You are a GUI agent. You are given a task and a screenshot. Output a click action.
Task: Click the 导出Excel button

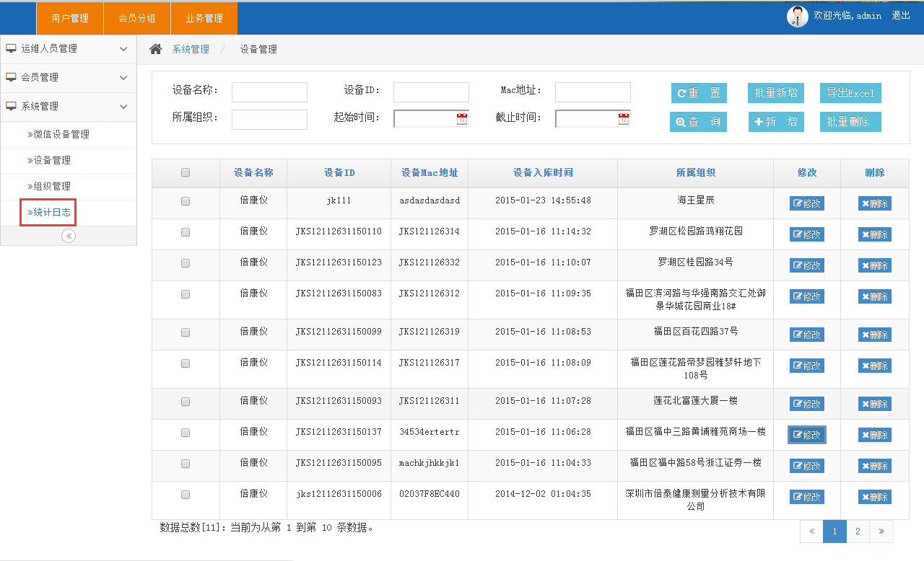pos(850,93)
